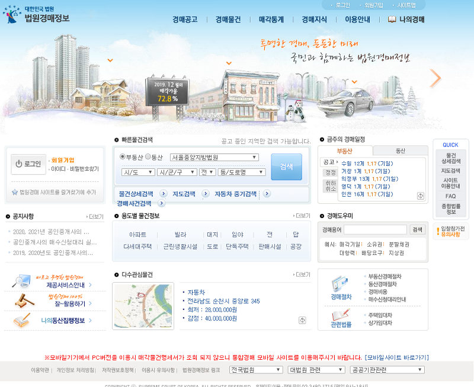This screenshot has width=474, height=387.
Task: Click the 경매용어 term search input field
Action: click(x=376, y=229)
